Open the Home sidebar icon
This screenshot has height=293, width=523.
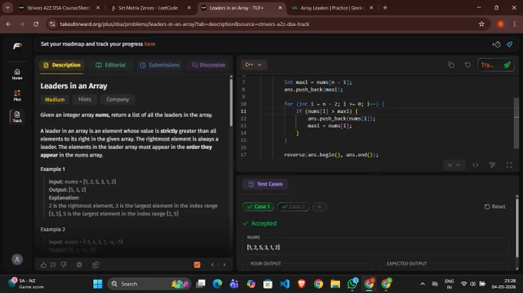[17, 74]
